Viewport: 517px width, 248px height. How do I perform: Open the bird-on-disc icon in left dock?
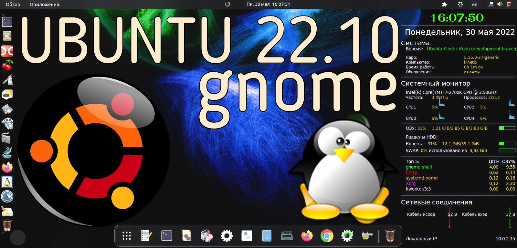pyautogui.click(x=7, y=152)
